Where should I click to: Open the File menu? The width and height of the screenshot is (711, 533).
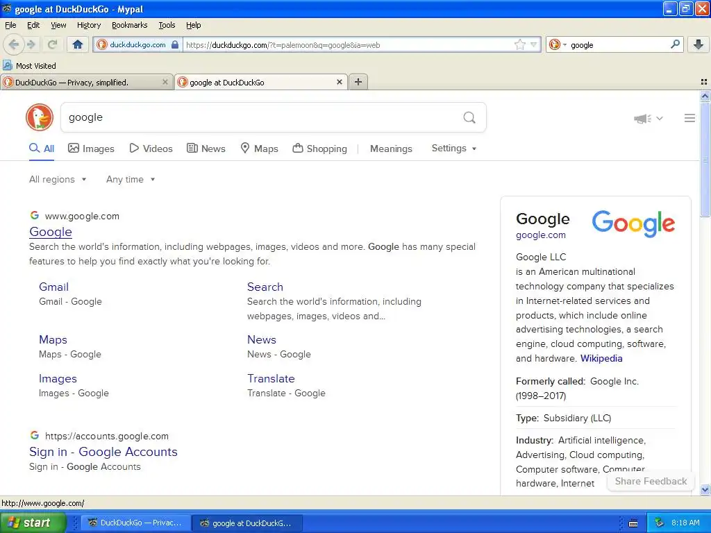(10, 25)
